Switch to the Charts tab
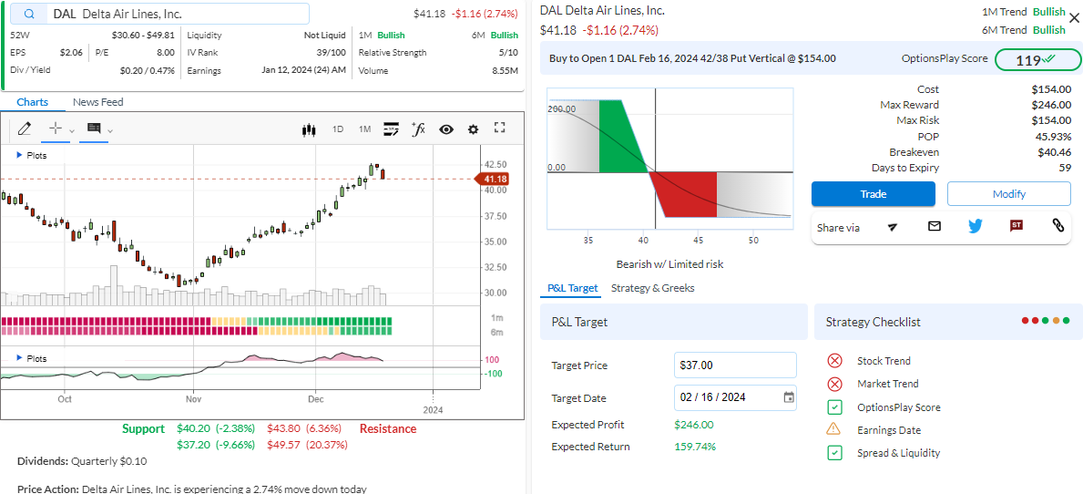Viewport: 1083px width, 494px height. (33, 102)
